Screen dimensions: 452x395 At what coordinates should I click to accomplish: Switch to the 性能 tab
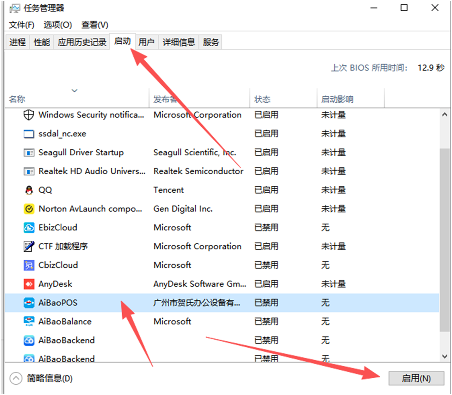click(x=42, y=42)
